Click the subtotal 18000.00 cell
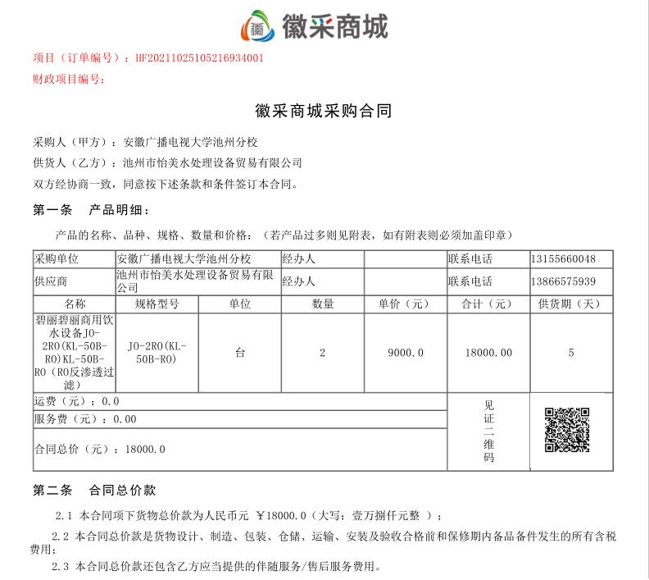 tap(488, 353)
